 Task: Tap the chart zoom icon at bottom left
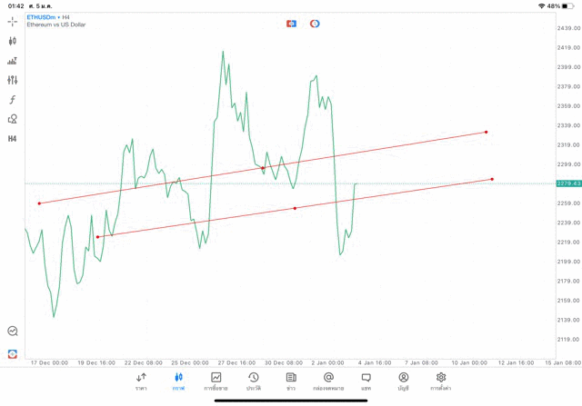tap(12, 332)
